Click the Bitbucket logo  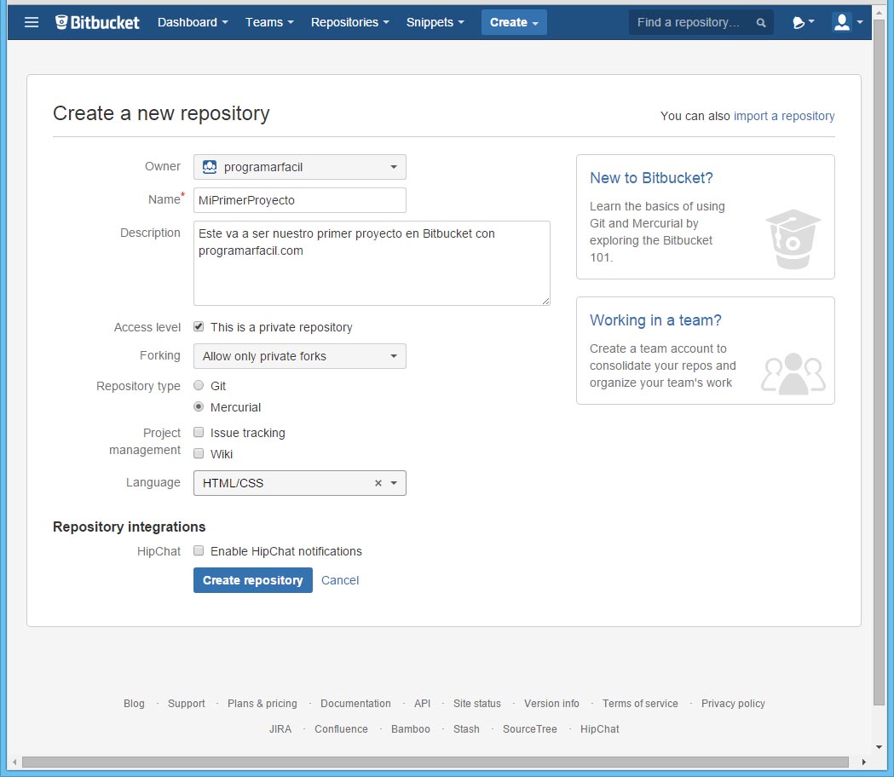97,22
